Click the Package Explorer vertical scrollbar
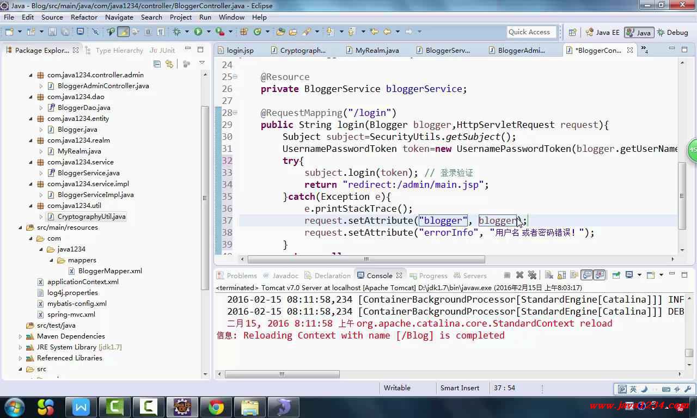The width and height of the screenshot is (697, 418). point(205,198)
